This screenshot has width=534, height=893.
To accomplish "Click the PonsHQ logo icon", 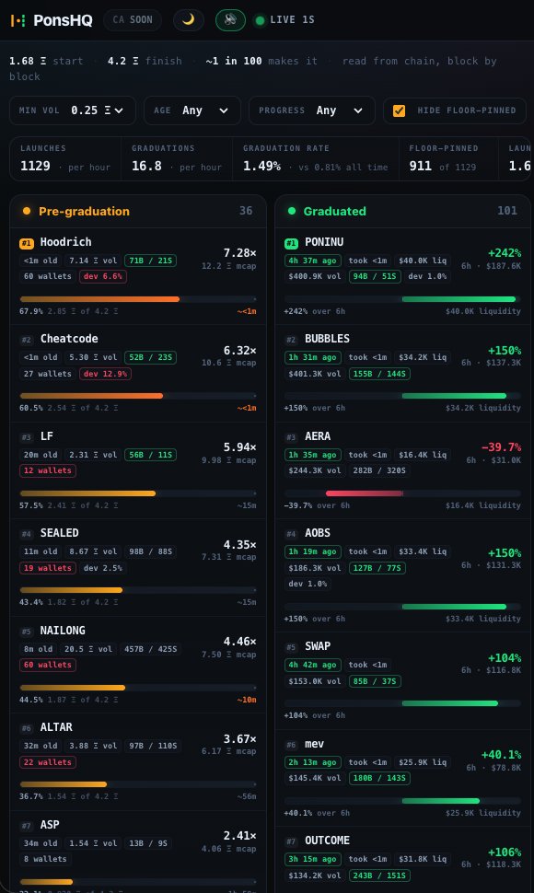I will (x=17, y=20).
